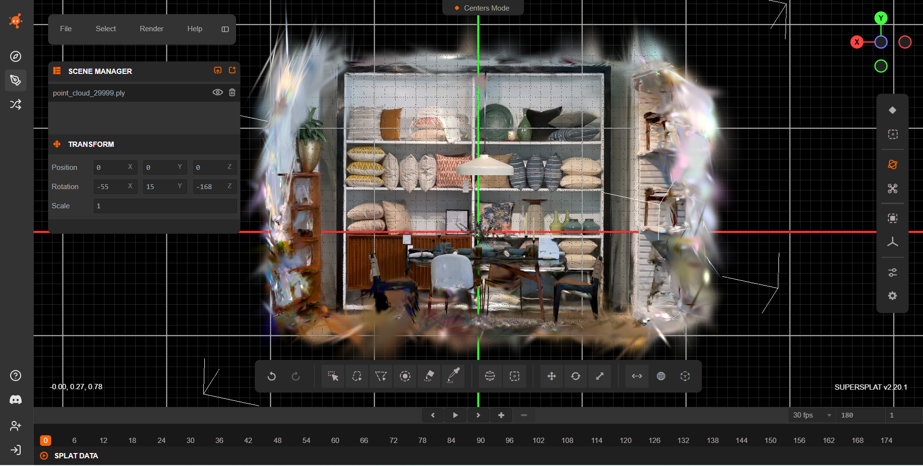
Task: Open the help question mark in sidebar
Action: pyautogui.click(x=16, y=375)
